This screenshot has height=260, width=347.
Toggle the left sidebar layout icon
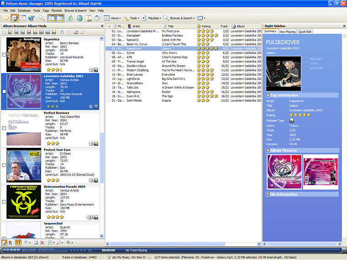click(x=52, y=18)
